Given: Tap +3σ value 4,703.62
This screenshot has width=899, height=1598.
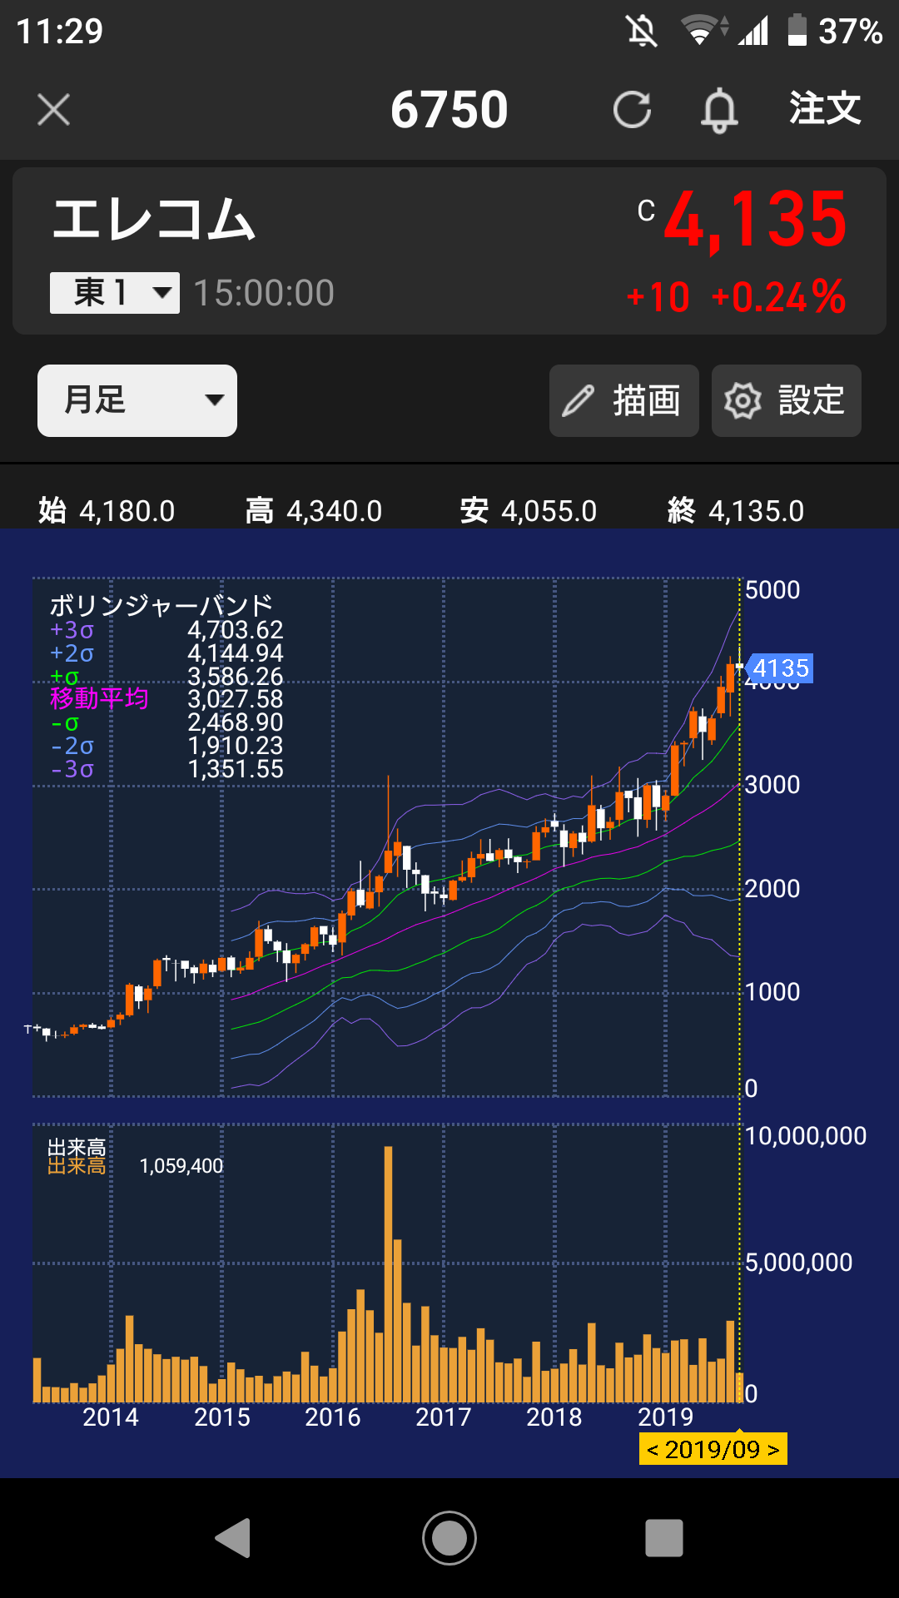Looking at the screenshot, I should pyautogui.click(x=236, y=630).
